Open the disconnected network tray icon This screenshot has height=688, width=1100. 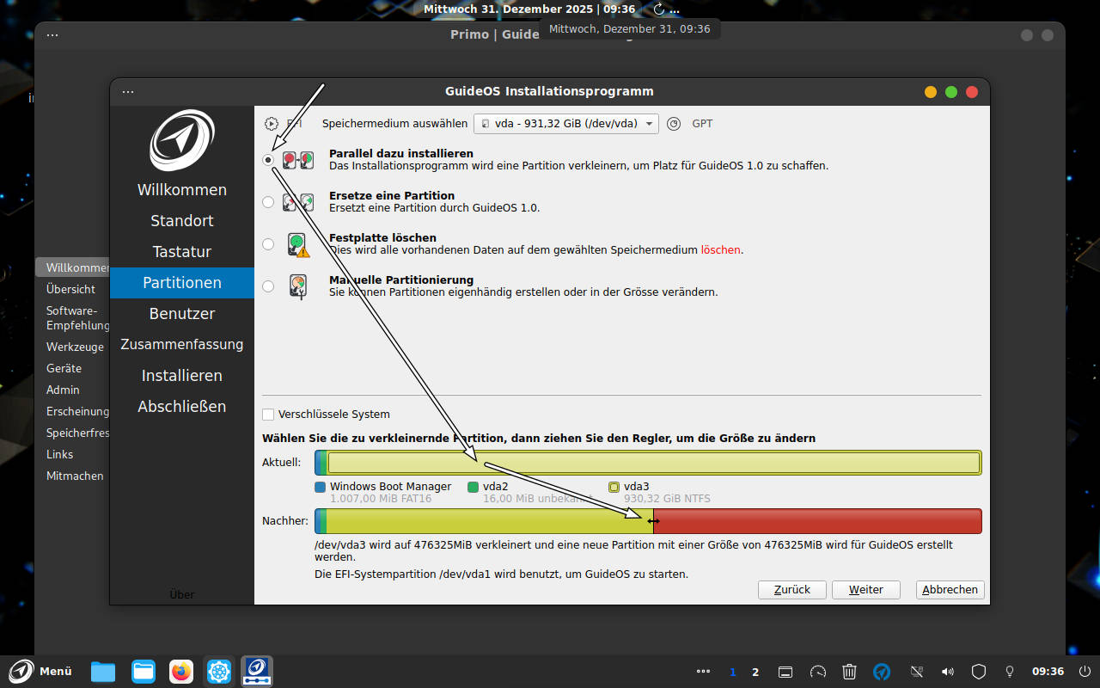pos(916,672)
